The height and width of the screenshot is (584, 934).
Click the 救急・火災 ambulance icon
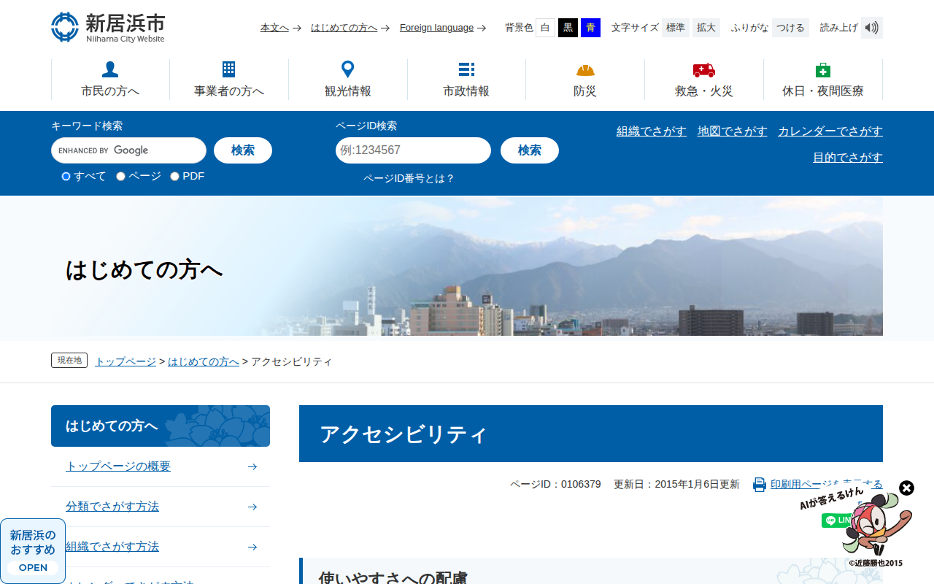point(703,70)
